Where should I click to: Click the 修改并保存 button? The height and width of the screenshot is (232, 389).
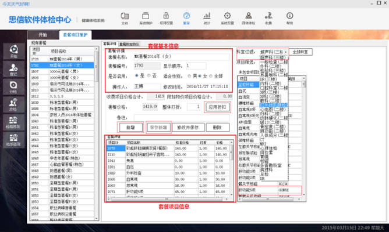click(188, 128)
